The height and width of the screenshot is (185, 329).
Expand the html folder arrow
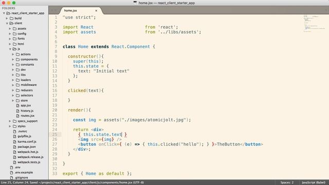coord(10,44)
